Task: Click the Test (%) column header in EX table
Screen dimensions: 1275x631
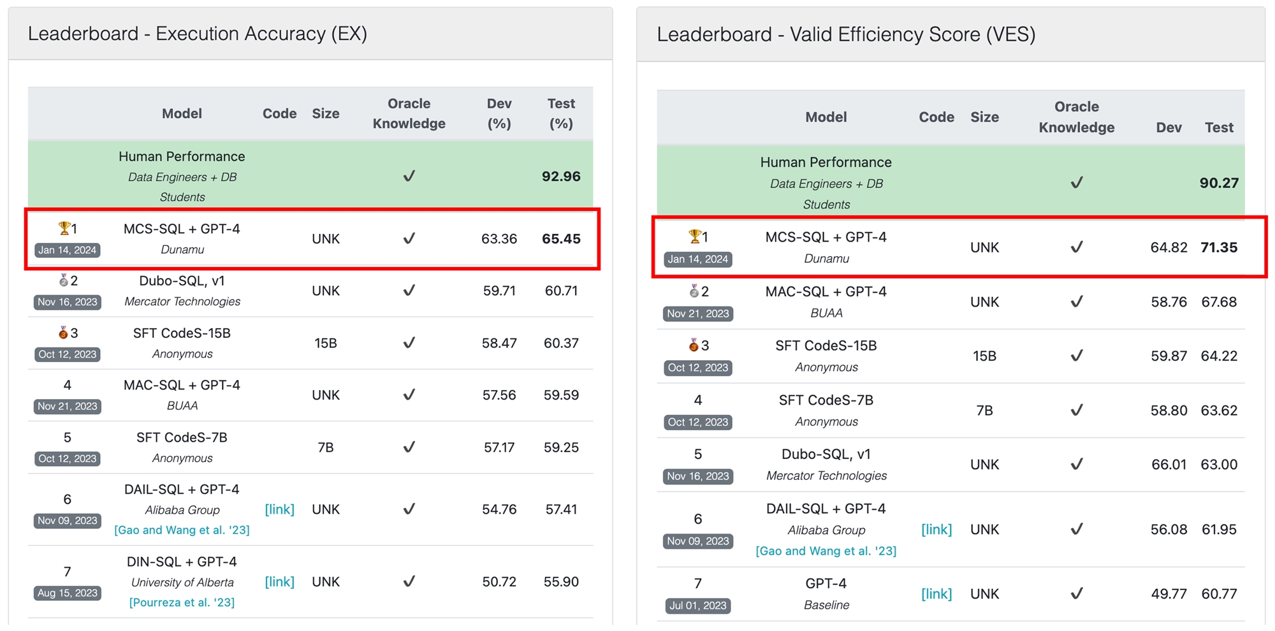Action: [561, 113]
